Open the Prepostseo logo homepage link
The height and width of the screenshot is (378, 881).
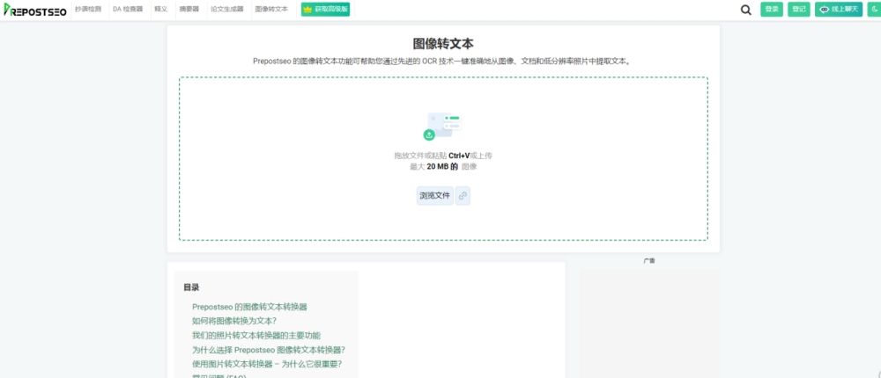pyautogui.click(x=35, y=10)
